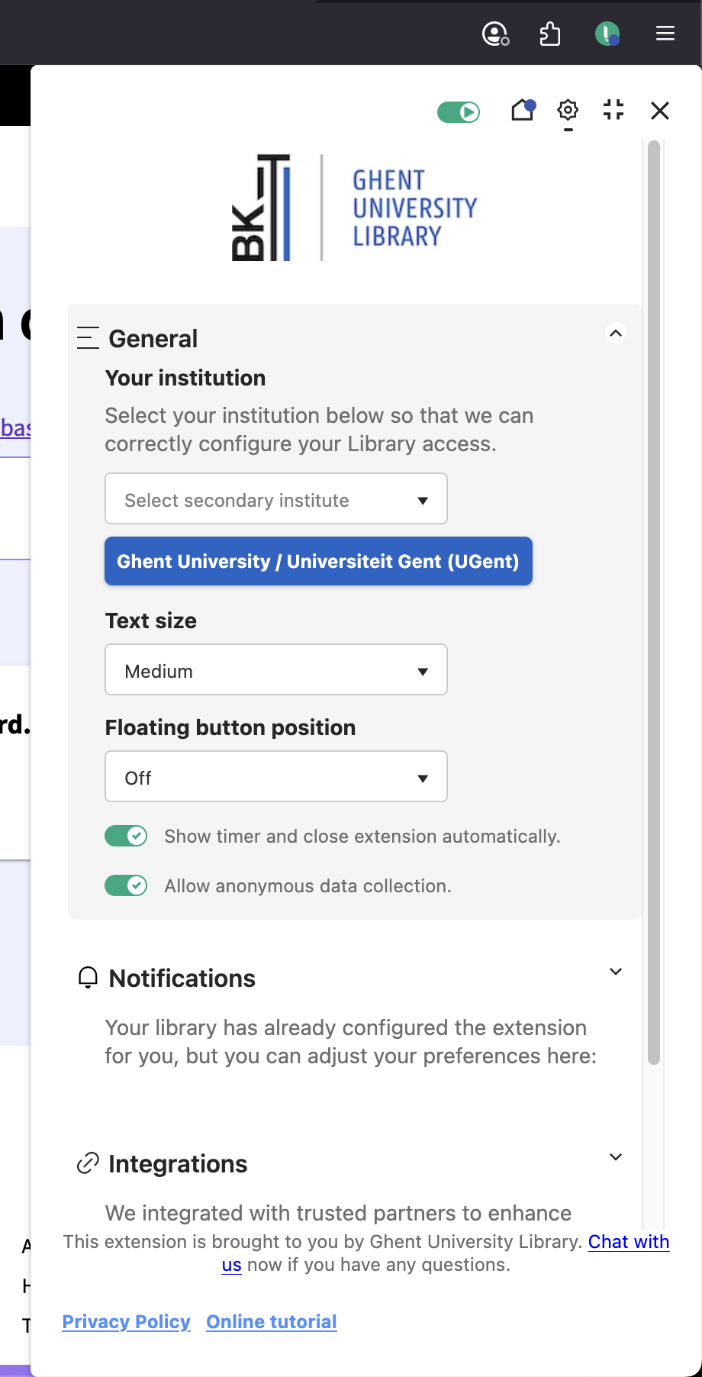Click the minimize panel arrows icon
The width and height of the screenshot is (702, 1377).
pyautogui.click(x=613, y=110)
